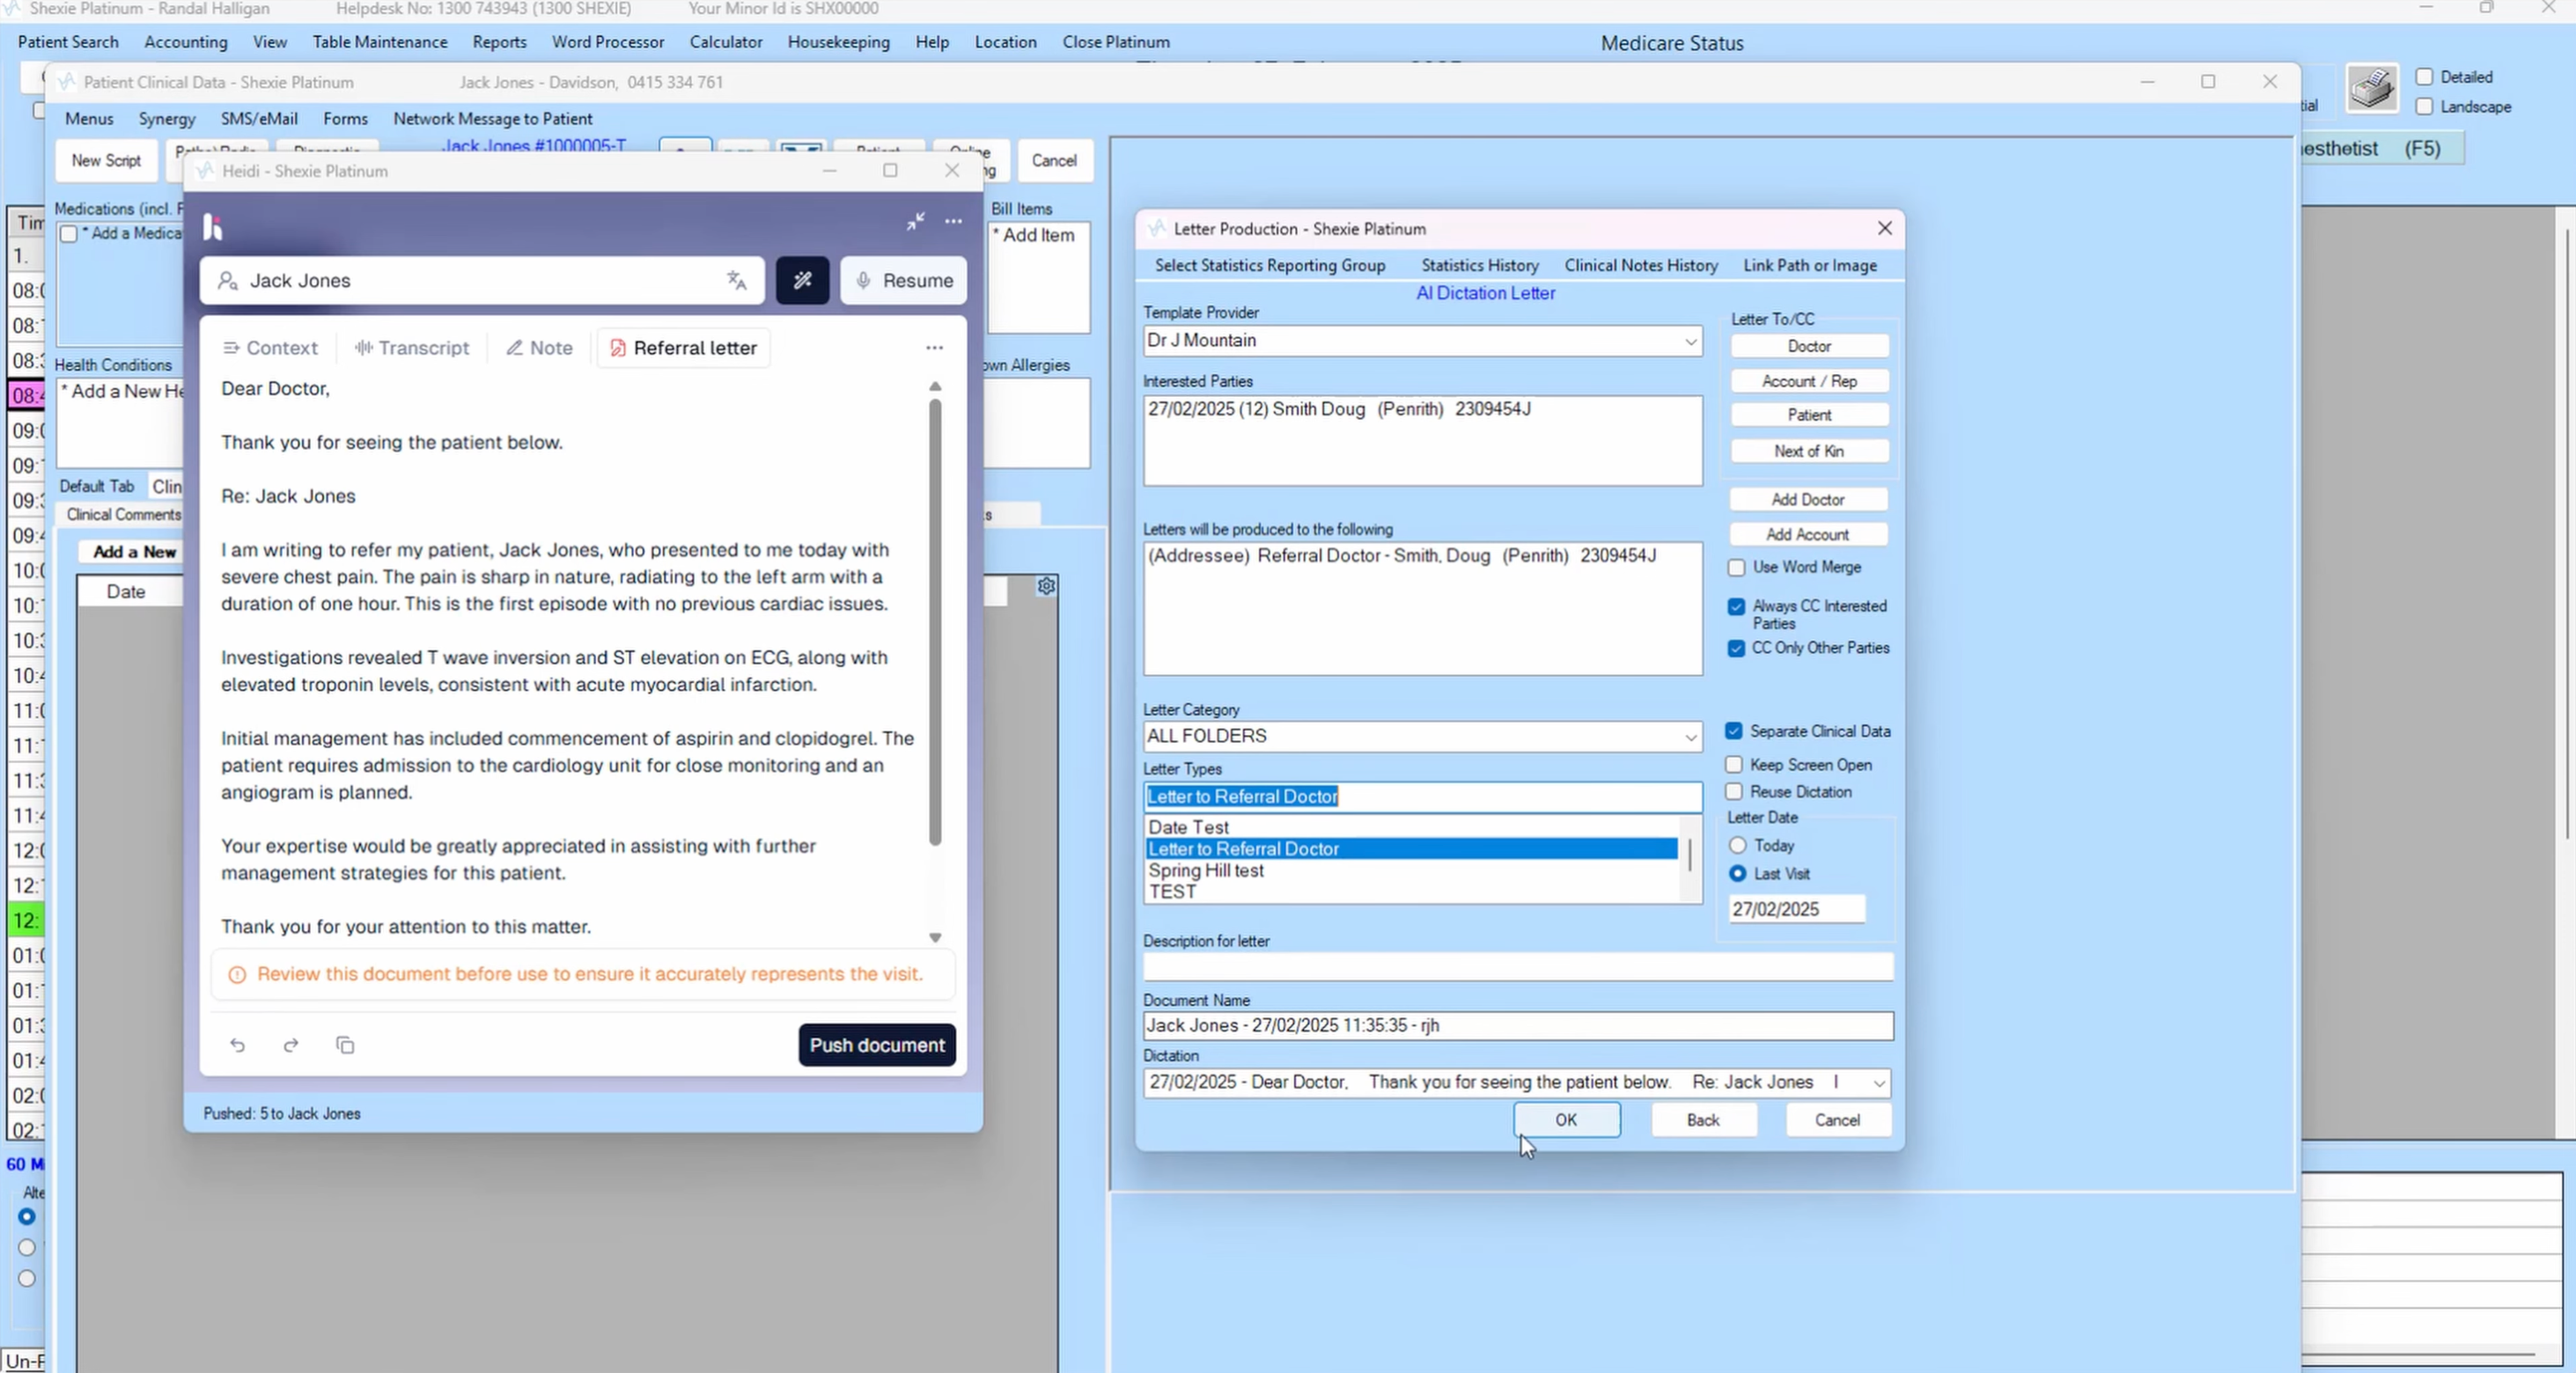The height and width of the screenshot is (1373, 2576).
Task: Copy the referral letter to clipboard
Action: pyautogui.click(x=345, y=1045)
